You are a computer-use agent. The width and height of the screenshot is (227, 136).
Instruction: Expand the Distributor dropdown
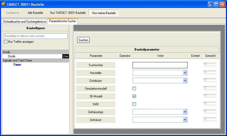[185, 81]
